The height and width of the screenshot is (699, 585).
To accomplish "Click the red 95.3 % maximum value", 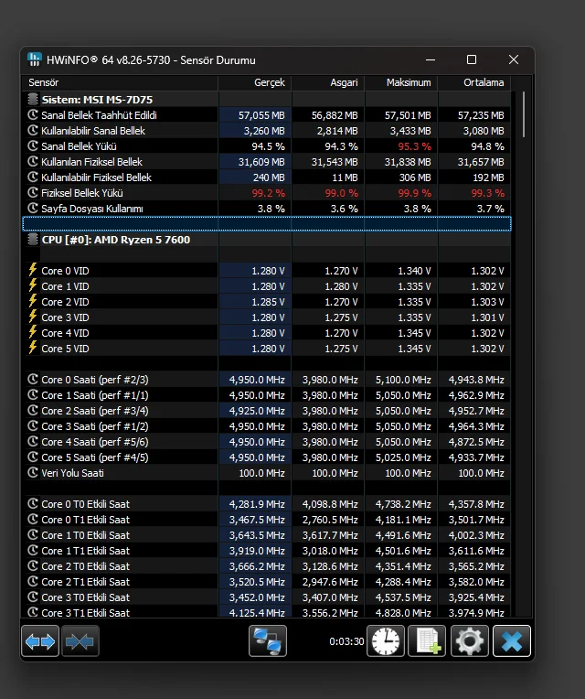I will (x=414, y=146).
